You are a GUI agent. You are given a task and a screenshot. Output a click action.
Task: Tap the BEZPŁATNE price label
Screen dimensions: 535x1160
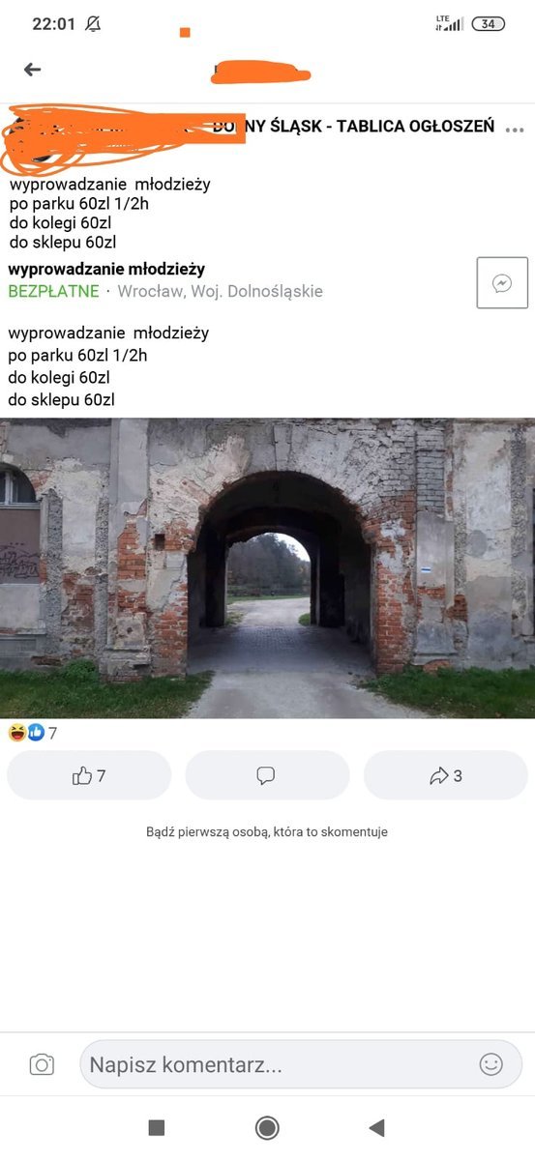tap(53, 291)
